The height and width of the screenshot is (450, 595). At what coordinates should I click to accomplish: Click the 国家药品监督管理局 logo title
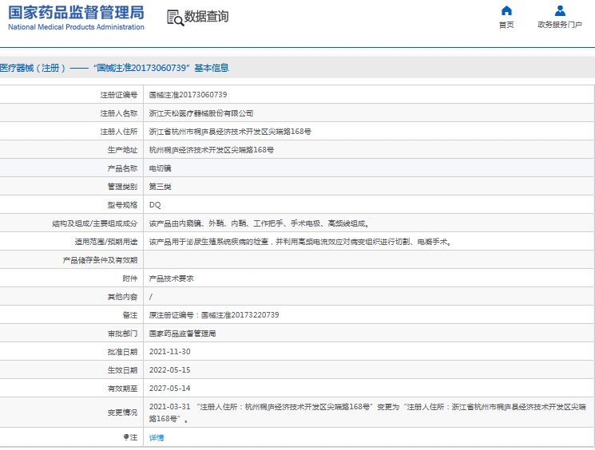77,13
